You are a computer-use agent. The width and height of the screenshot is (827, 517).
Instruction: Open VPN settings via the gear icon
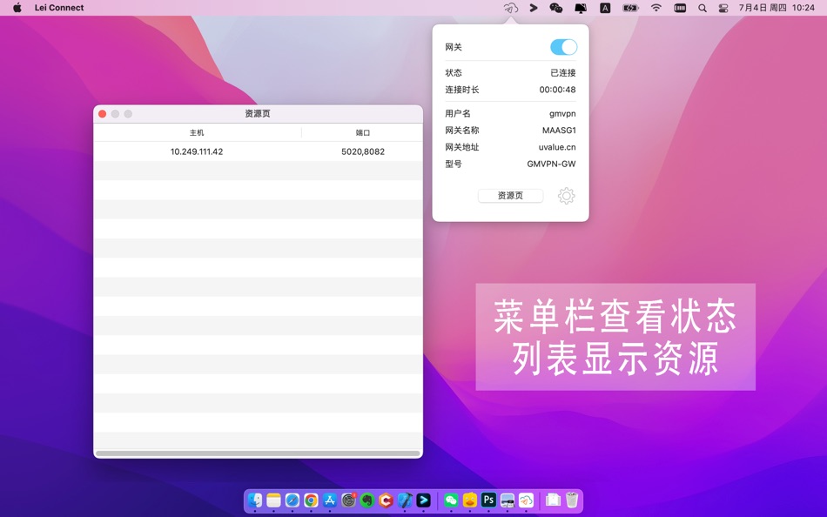point(567,196)
